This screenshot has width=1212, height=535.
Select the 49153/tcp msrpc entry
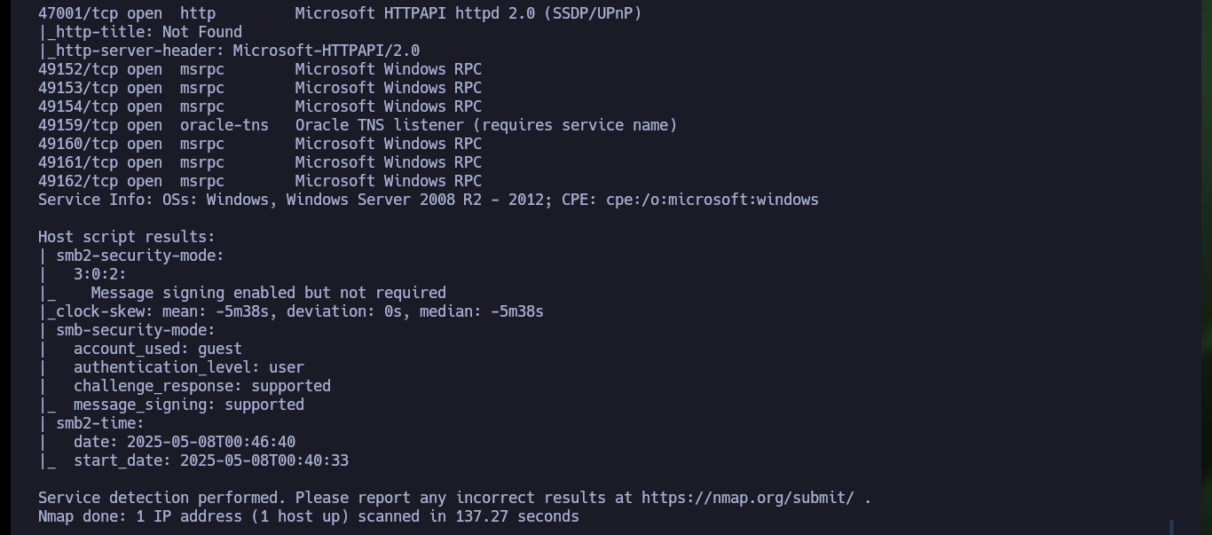pyautogui.click(x=260, y=88)
